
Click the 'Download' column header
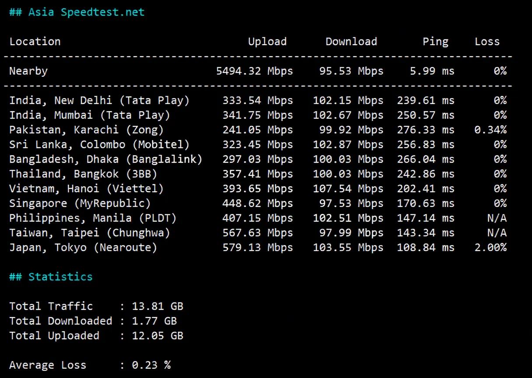pos(351,42)
